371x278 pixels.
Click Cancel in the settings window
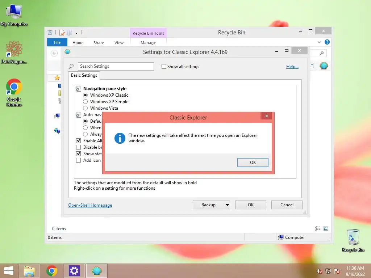pos(287,205)
